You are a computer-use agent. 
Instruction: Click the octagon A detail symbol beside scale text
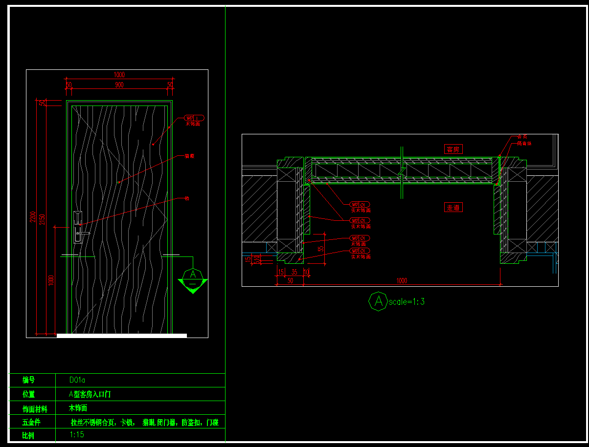(378, 301)
